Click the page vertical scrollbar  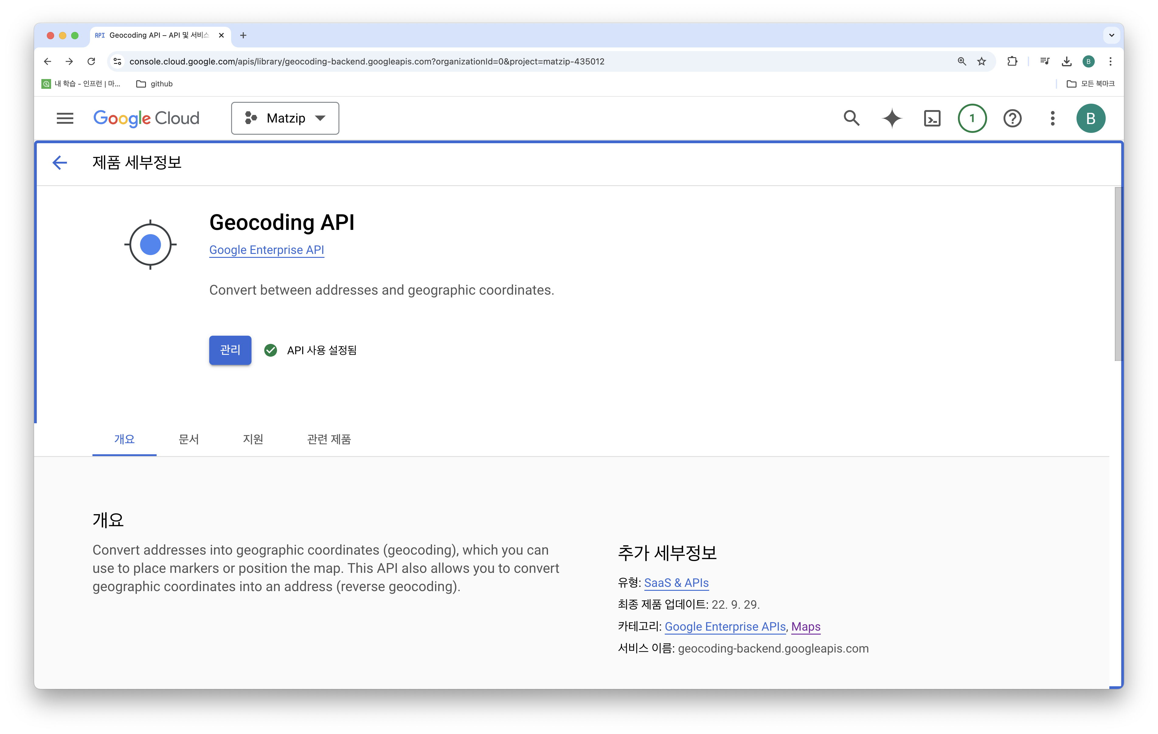tap(1118, 274)
